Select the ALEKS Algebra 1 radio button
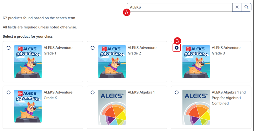 pos(92,92)
